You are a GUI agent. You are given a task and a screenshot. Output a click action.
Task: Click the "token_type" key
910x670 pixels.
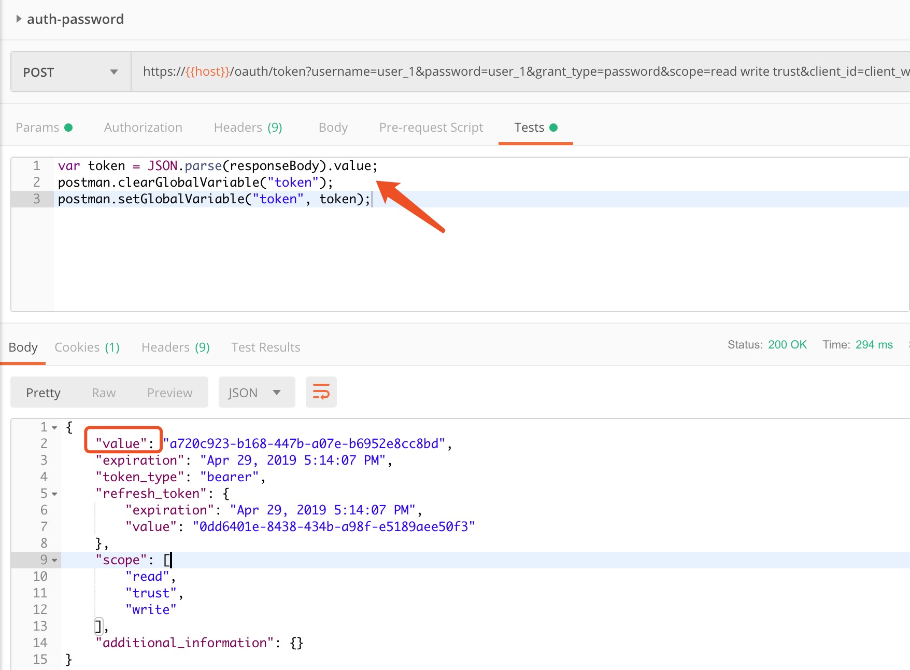[140, 477]
